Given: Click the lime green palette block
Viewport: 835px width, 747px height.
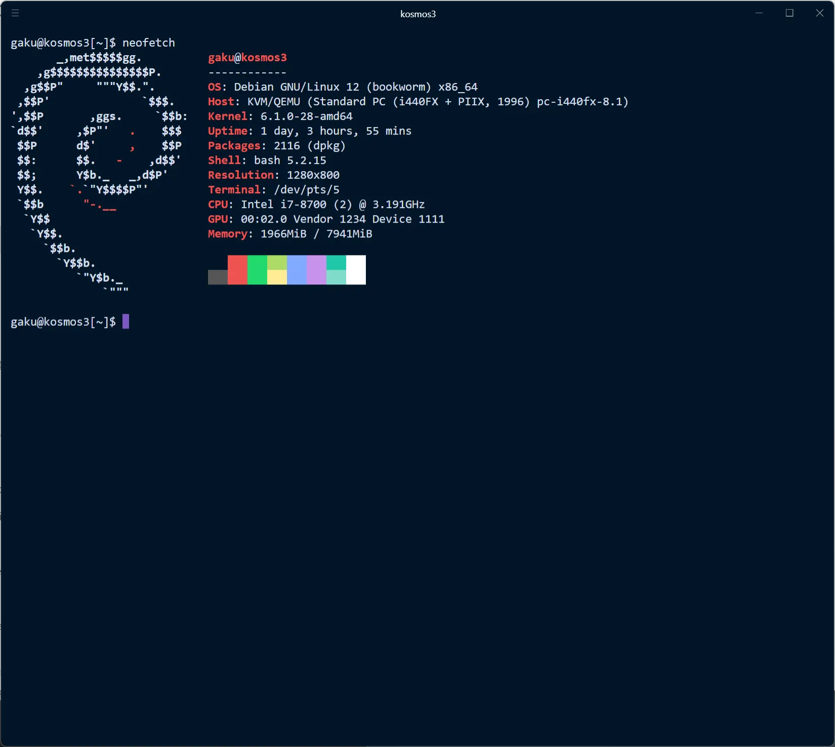Looking at the screenshot, I should [x=277, y=262].
